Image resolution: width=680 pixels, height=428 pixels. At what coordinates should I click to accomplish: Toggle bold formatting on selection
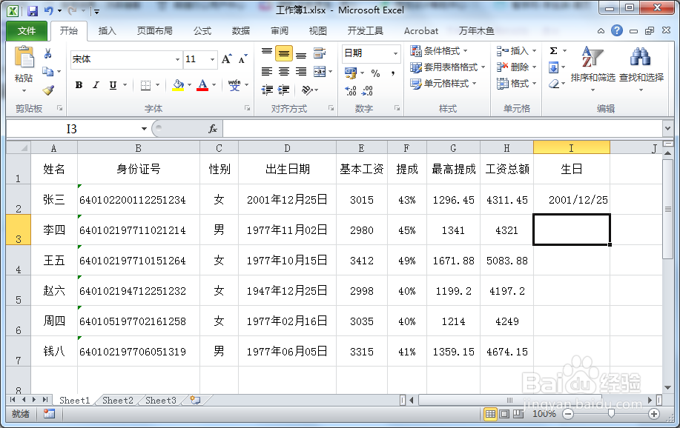79,85
